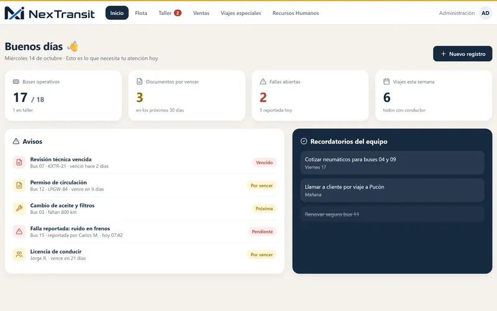Click the warning triangle icon for Falla reportada
The image size is (497, 311).
click(19, 231)
